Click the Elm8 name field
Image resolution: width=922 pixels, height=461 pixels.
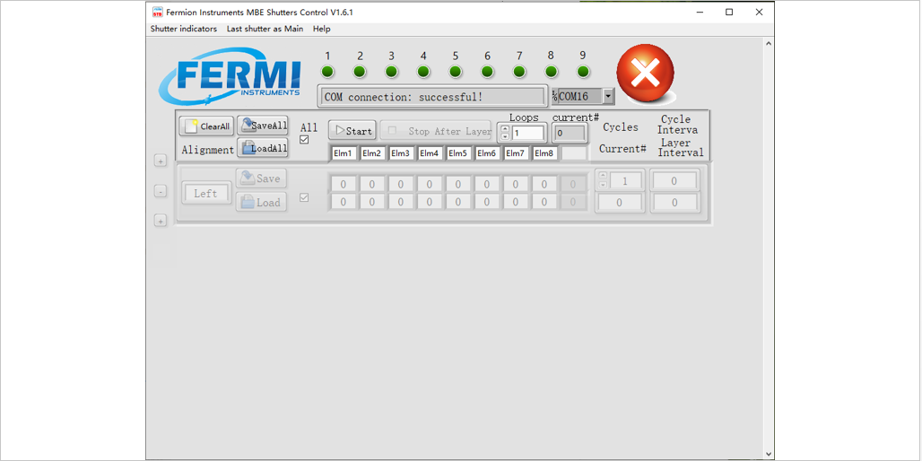544,153
